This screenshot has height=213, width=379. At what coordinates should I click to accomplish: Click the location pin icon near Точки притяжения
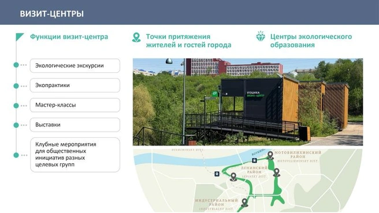[136, 38]
